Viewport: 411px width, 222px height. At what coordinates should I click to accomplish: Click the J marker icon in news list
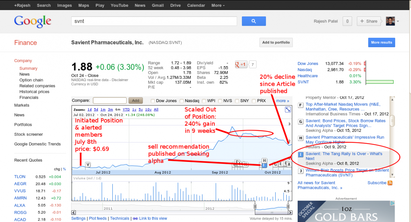(301, 171)
